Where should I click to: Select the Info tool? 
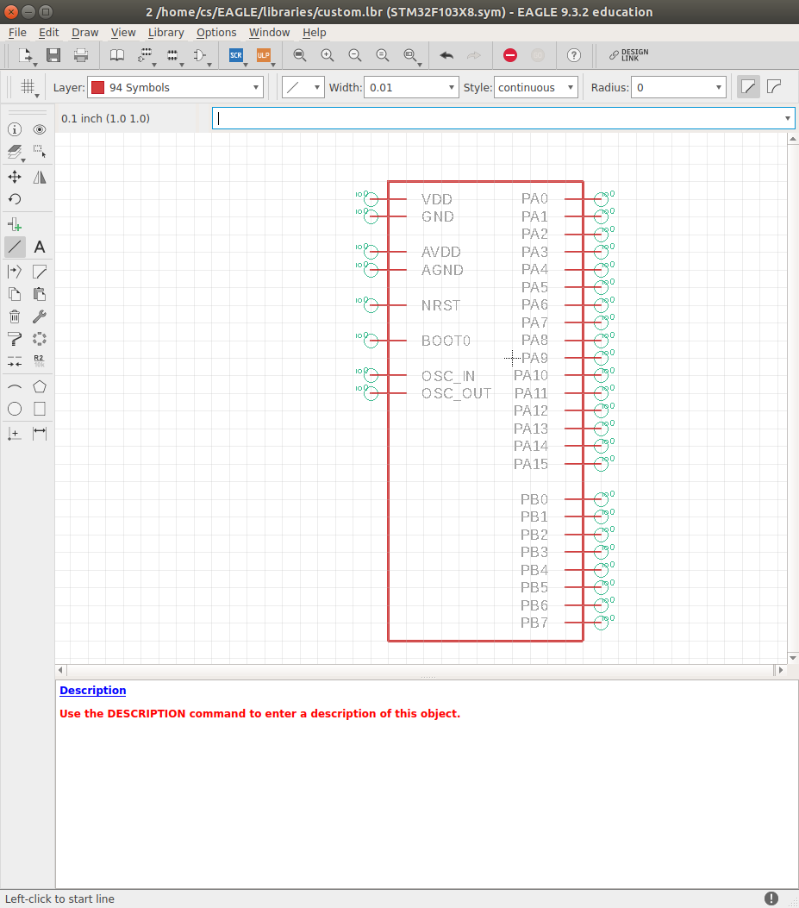pos(15,129)
